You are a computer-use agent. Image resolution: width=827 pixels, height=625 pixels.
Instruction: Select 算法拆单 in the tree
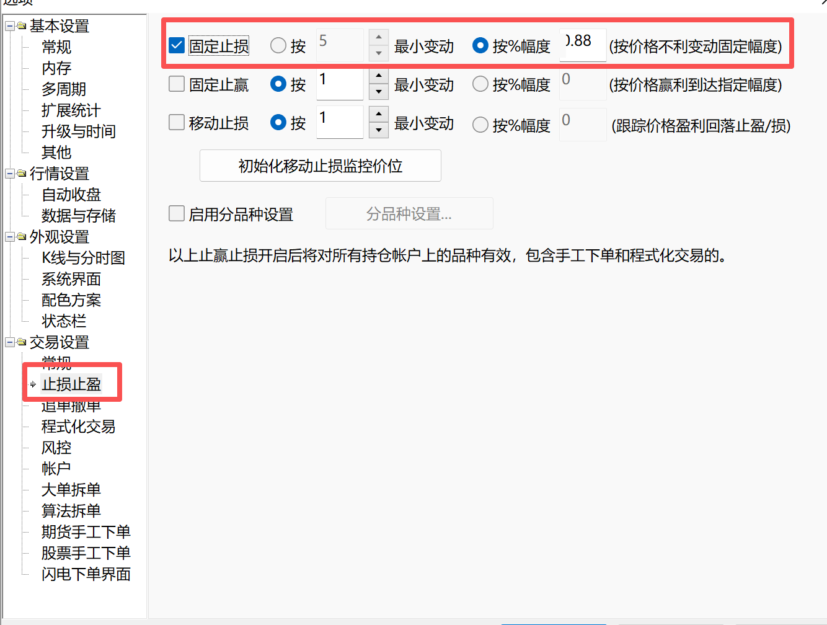tap(71, 511)
